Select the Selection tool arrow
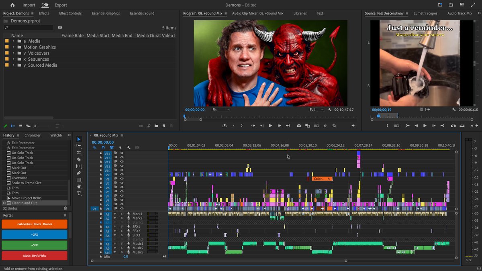Image resolution: width=482 pixels, height=271 pixels. coord(79,139)
